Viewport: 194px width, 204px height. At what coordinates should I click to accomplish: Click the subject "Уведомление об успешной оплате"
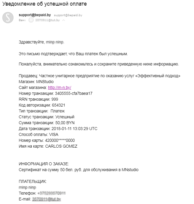[45, 4]
